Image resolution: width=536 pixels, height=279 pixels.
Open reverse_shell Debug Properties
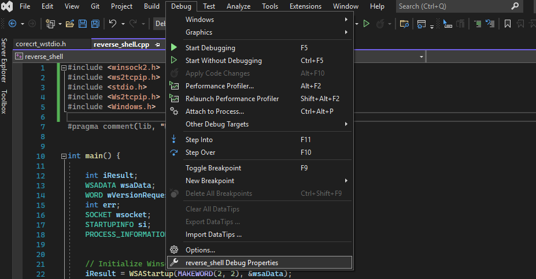tap(260, 263)
